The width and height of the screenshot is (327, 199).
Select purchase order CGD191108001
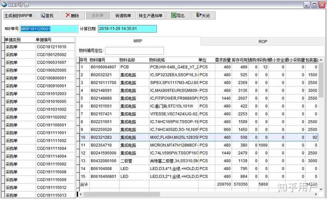[51, 125]
